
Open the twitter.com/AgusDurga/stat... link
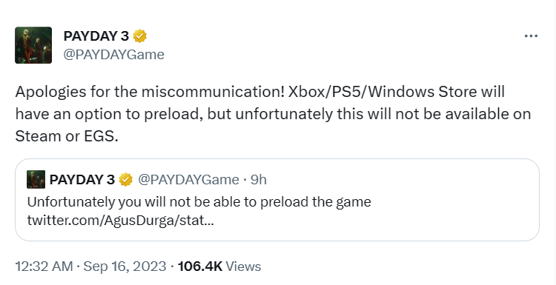[121, 221]
